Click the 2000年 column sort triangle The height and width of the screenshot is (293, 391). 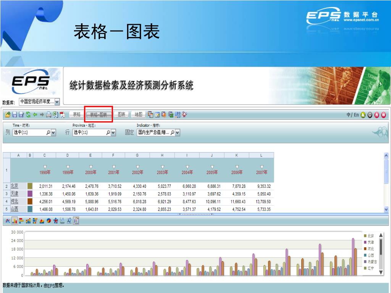click(x=91, y=167)
